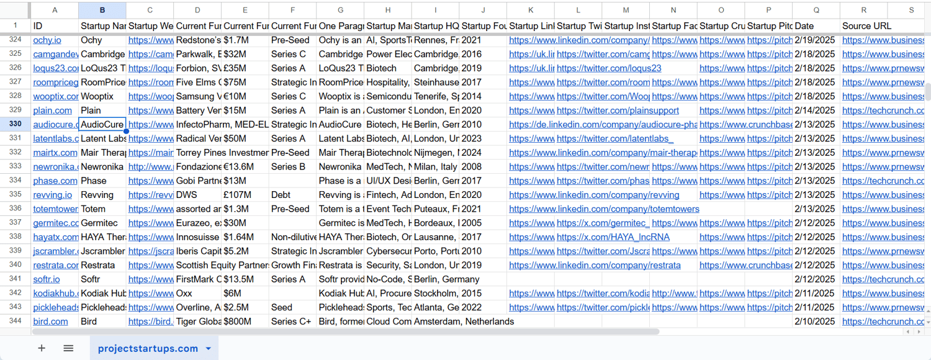Select the 'Wooptix' name cell
The image size is (931, 360).
[x=102, y=96]
